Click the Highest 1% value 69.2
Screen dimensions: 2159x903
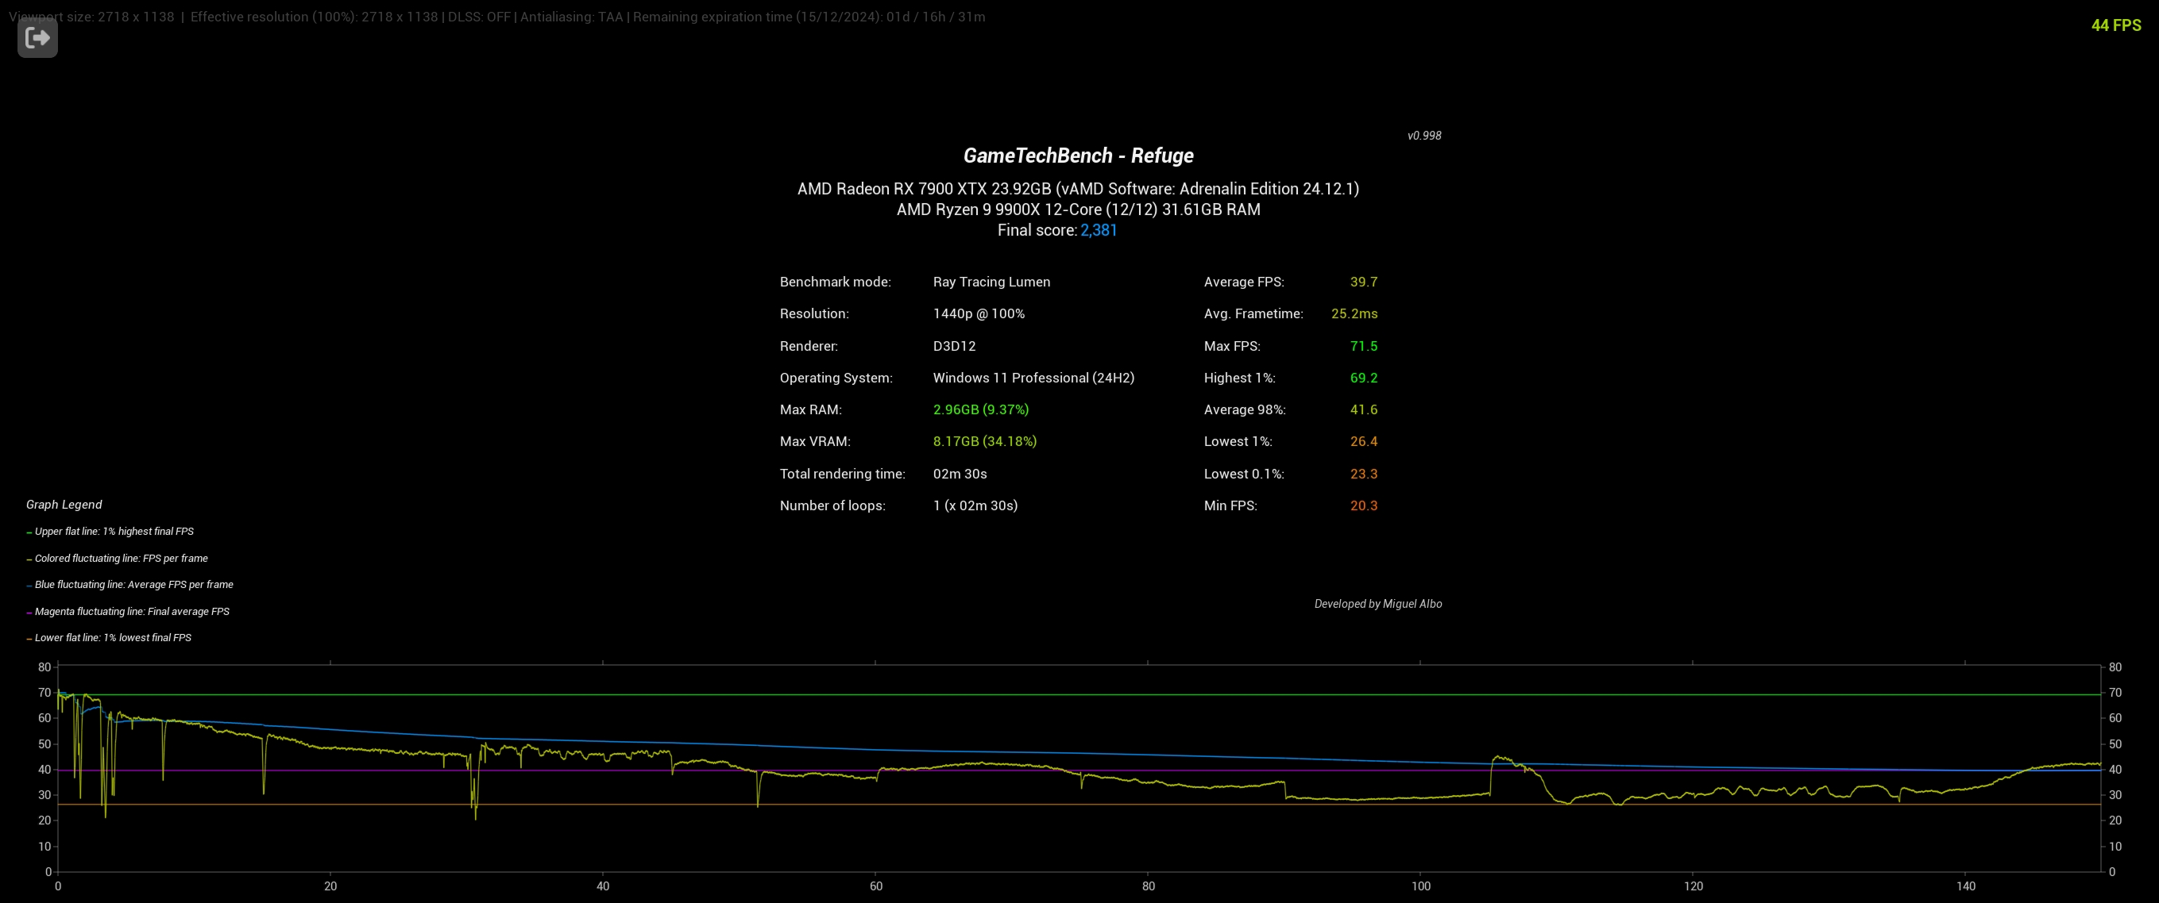(1364, 378)
